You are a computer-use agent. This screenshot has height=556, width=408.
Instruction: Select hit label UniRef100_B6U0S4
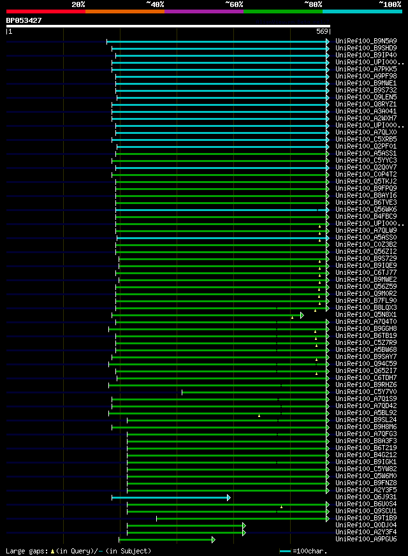coord(366,504)
